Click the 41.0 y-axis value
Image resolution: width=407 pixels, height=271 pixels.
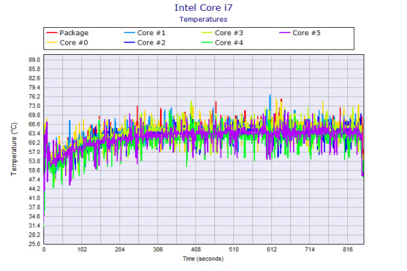coord(35,198)
